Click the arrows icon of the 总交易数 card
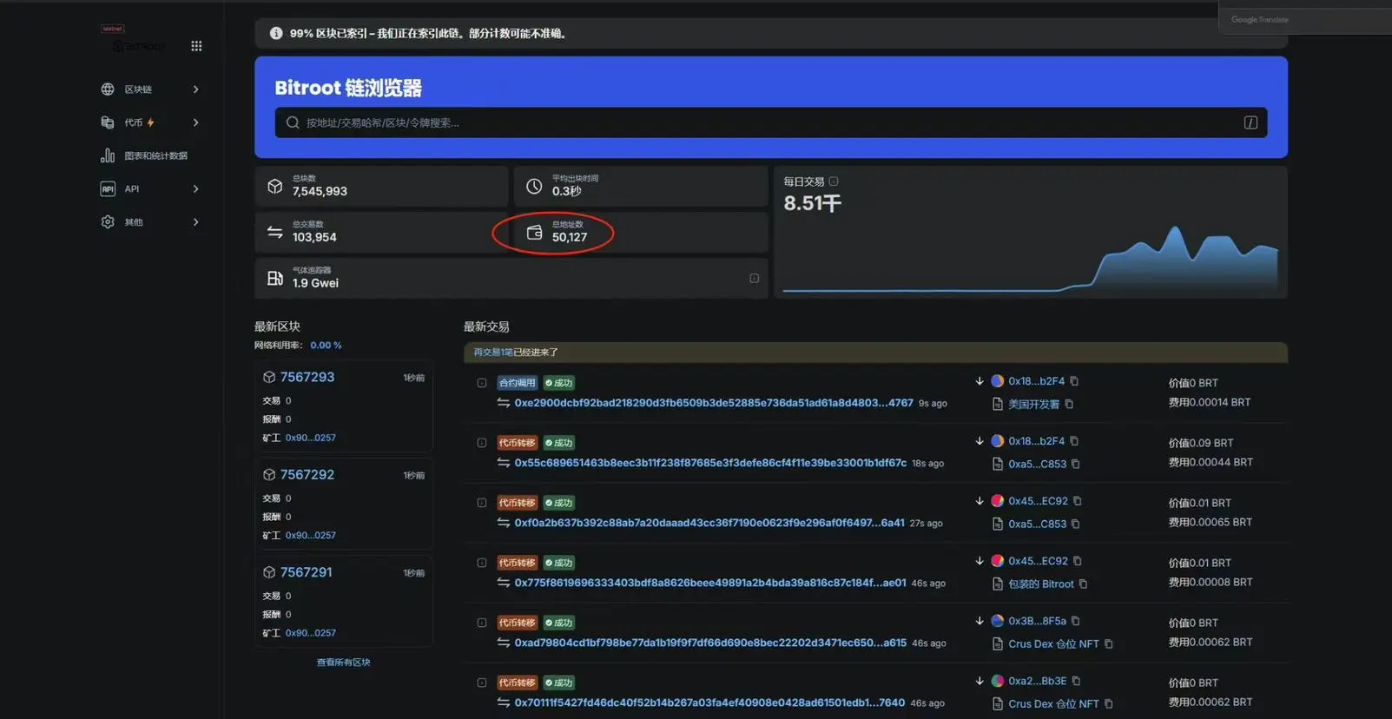The width and height of the screenshot is (1392, 719). tap(275, 232)
